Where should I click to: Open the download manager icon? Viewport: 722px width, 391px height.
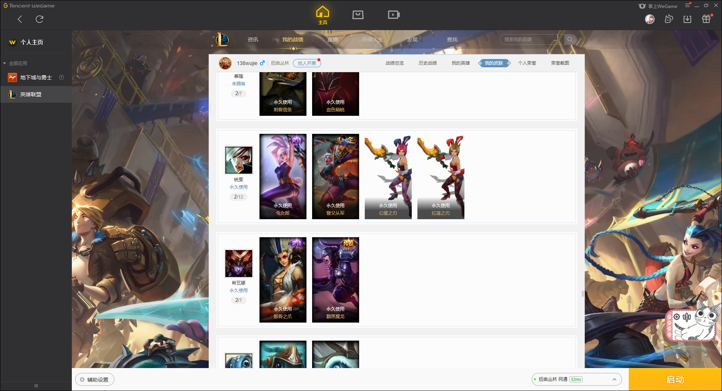(687, 19)
